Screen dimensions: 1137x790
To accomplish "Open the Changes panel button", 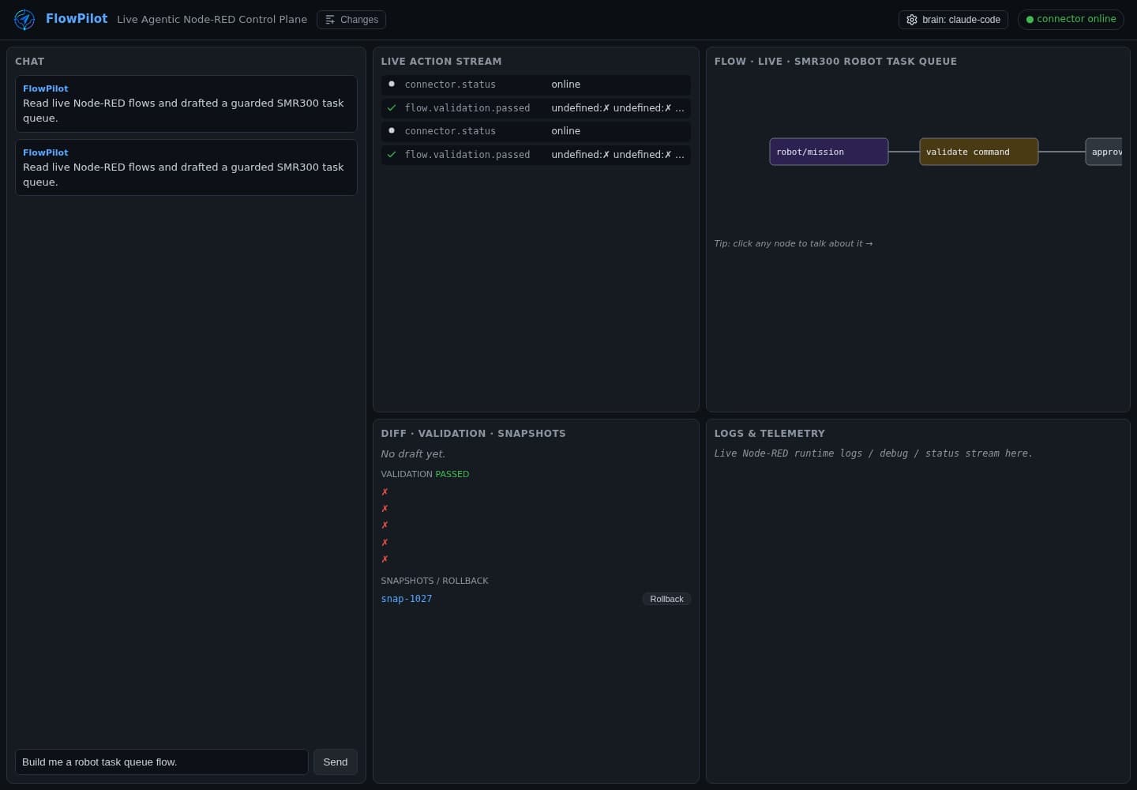I will (x=351, y=20).
